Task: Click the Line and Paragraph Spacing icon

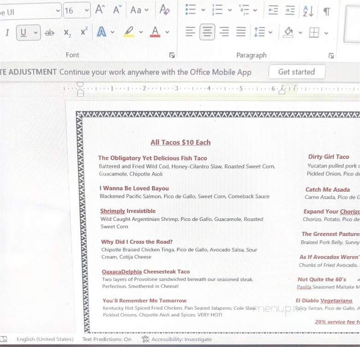Action: click(x=259, y=32)
